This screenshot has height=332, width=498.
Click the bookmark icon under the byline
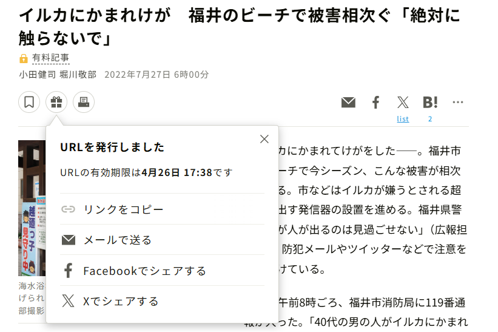tap(29, 102)
